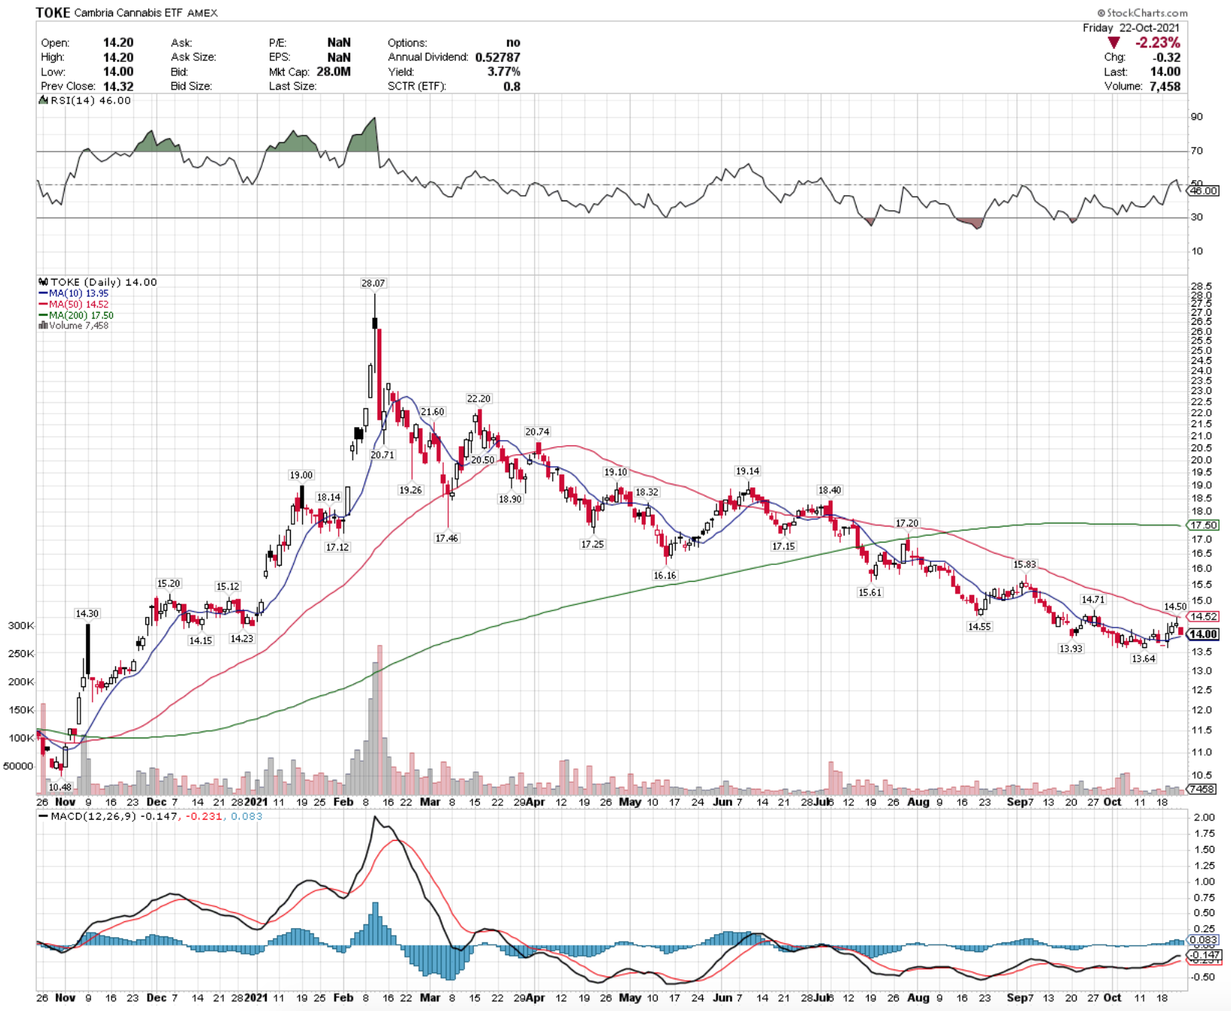Click the 18.40 July high label

coord(829,490)
